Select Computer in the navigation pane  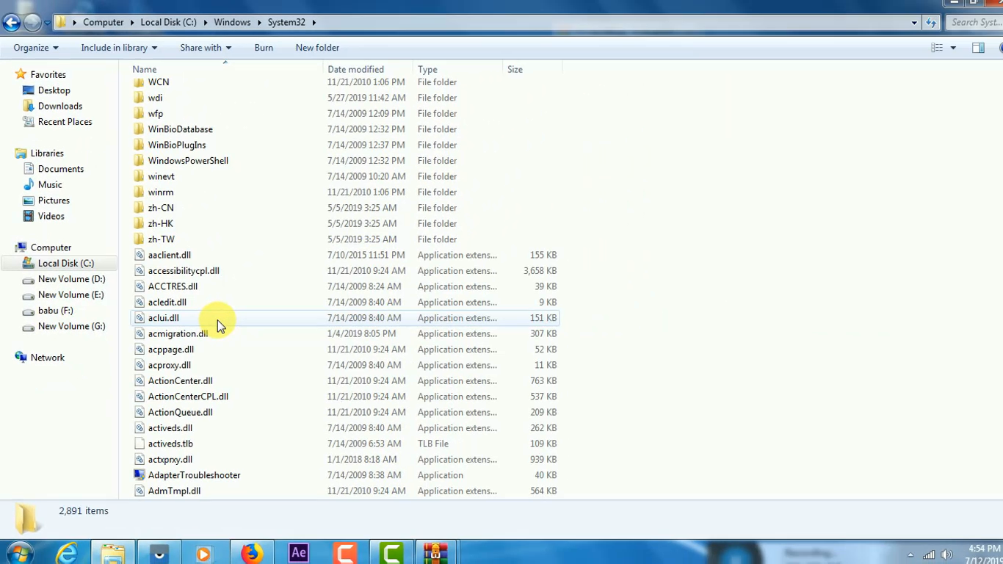51,247
